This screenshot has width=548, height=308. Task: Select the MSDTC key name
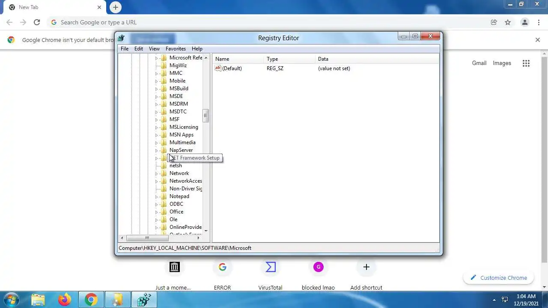(x=178, y=112)
